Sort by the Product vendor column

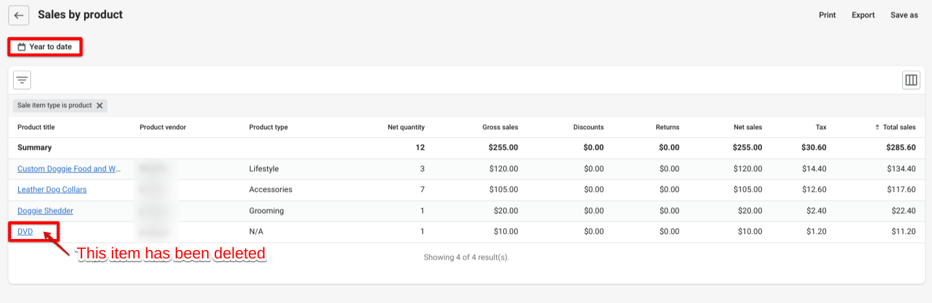click(162, 127)
